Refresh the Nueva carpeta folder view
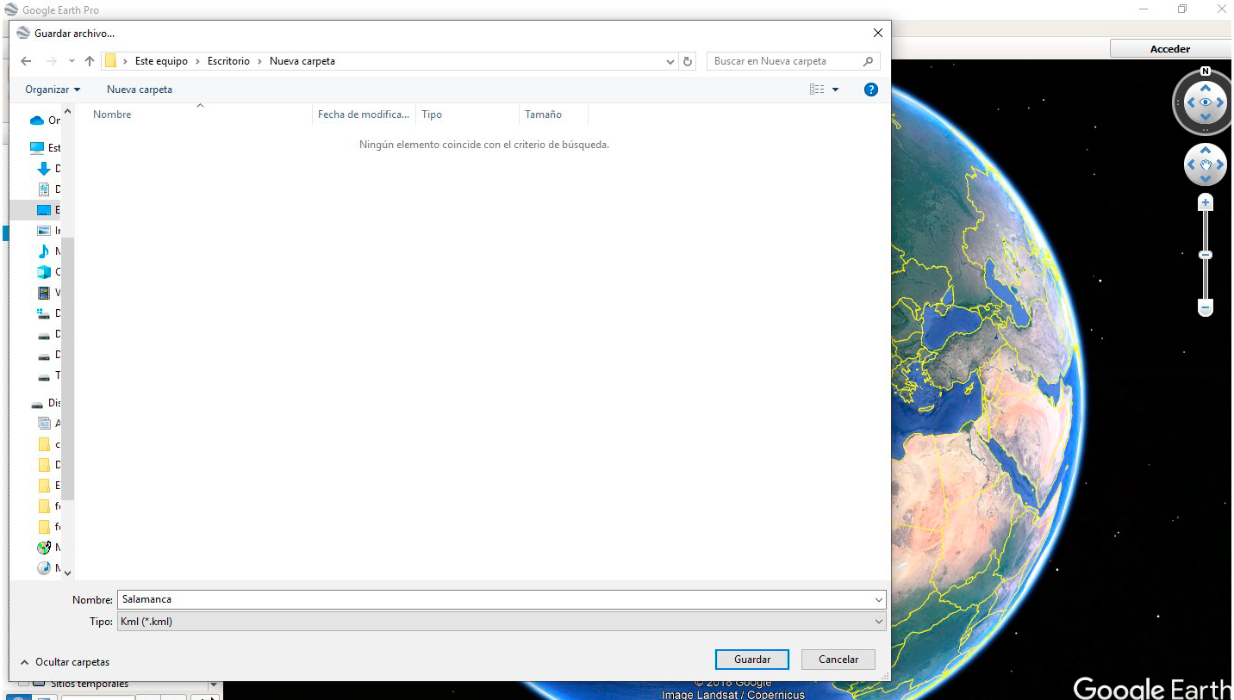 tap(688, 61)
